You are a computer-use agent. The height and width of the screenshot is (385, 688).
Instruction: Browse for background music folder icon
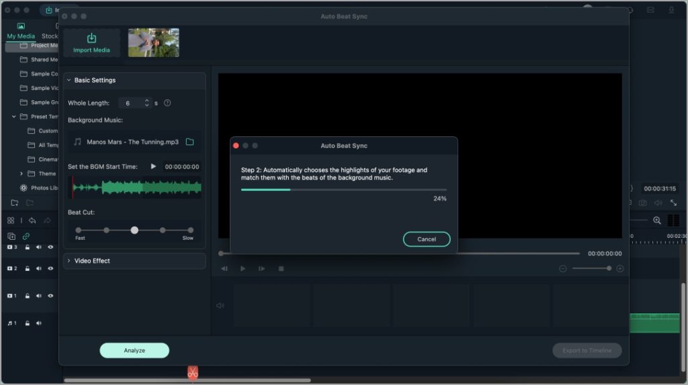(189, 142)
